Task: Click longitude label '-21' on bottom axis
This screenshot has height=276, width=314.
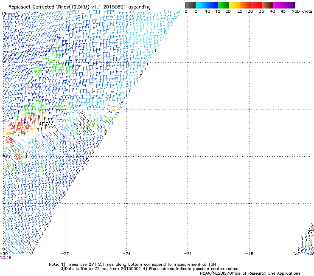Action: [188, 254]
